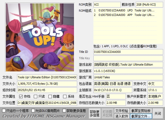Click the Tools Up! game cover image

click(39, 37)
